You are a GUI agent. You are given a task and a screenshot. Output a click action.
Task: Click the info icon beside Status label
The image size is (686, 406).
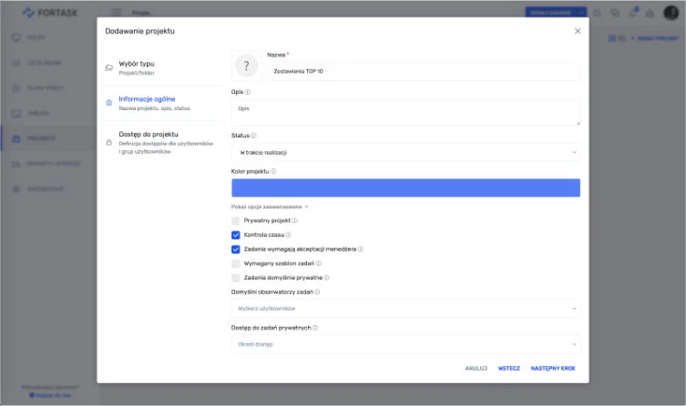(x=253, y=136)
